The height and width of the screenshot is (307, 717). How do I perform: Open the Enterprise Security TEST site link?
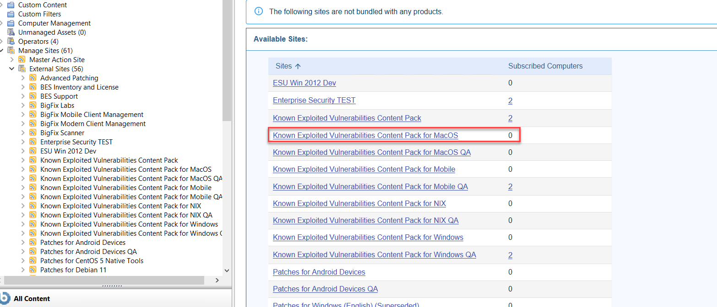click(x=314, y=100)
